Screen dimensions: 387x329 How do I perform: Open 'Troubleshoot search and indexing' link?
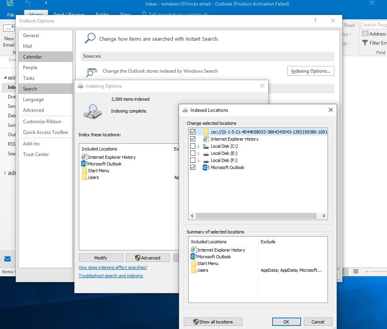111,276
